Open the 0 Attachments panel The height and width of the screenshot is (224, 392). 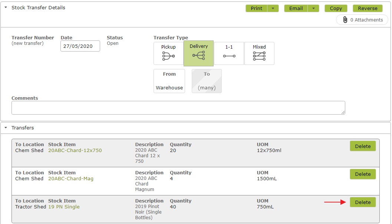tap(362, 20)
